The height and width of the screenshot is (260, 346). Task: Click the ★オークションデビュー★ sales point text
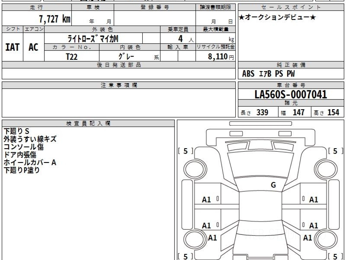277,18
